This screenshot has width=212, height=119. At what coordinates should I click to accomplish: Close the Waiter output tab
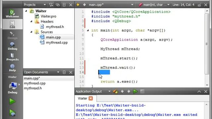pyautogui.click(x=90, y=99)
